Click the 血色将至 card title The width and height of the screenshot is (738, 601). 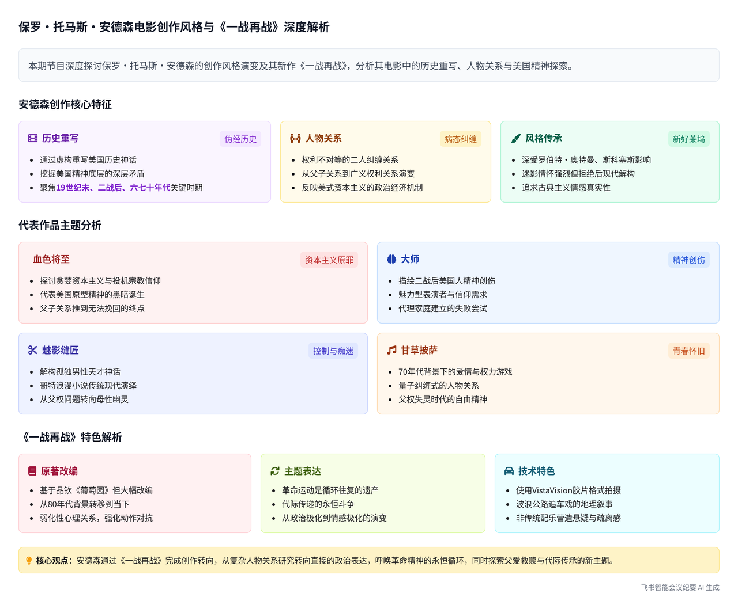[51, 259]
